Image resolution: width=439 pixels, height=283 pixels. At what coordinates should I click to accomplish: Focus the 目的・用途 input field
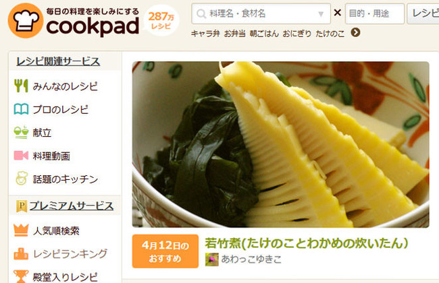tap(375, 13)
